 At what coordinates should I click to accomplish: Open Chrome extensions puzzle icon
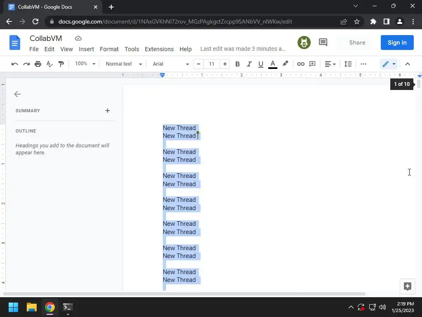(x=373, y=21)
